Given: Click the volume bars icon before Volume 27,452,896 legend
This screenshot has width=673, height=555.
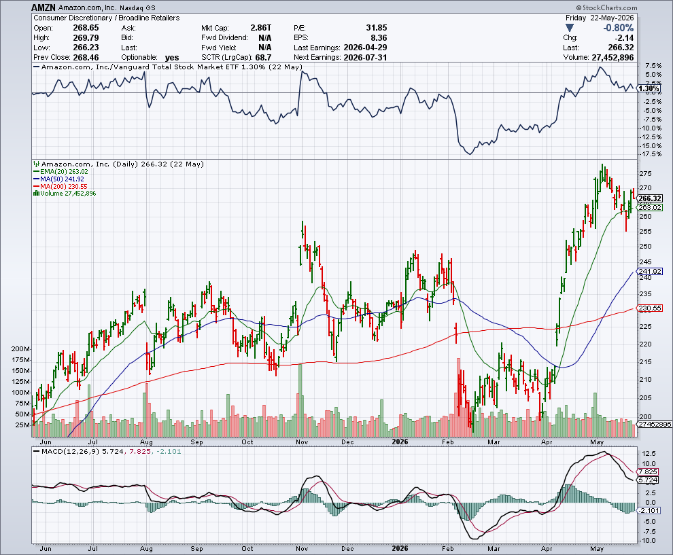Looking at the screenshot, I should (x=37, y=194).
